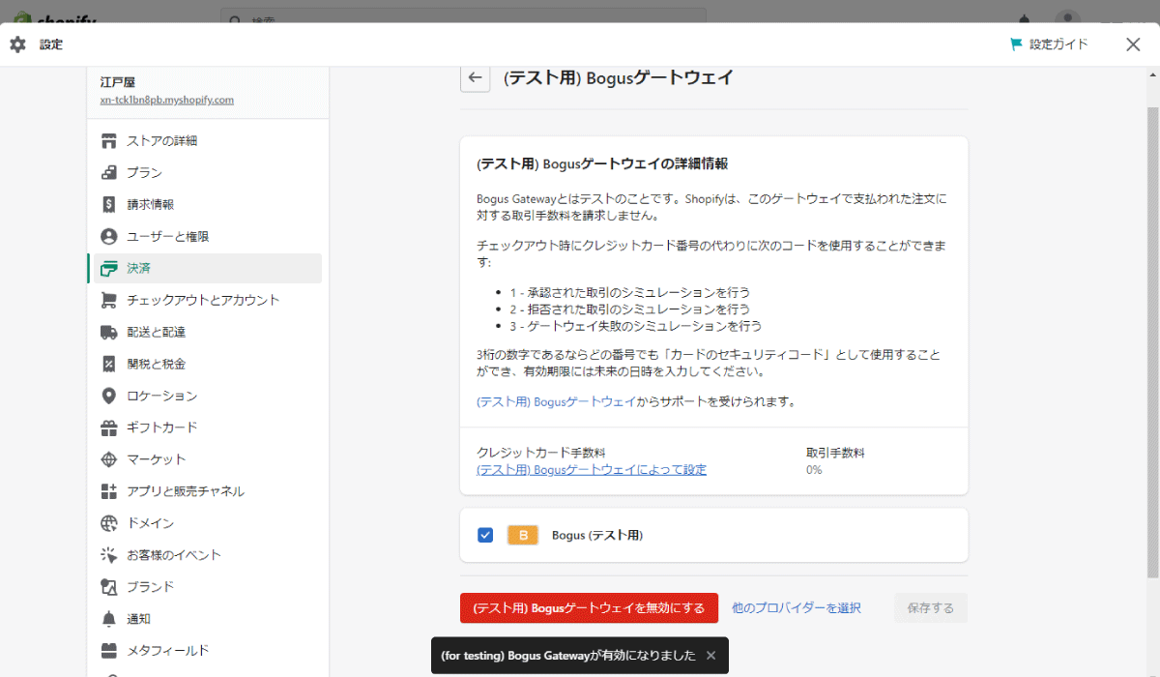
Task: Click the gift card icon
Action: point(109,427)
